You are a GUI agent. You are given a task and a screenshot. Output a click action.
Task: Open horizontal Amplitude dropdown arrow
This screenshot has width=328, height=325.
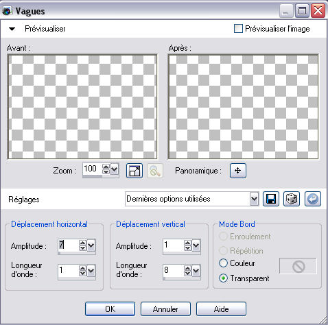pos(91,245)
